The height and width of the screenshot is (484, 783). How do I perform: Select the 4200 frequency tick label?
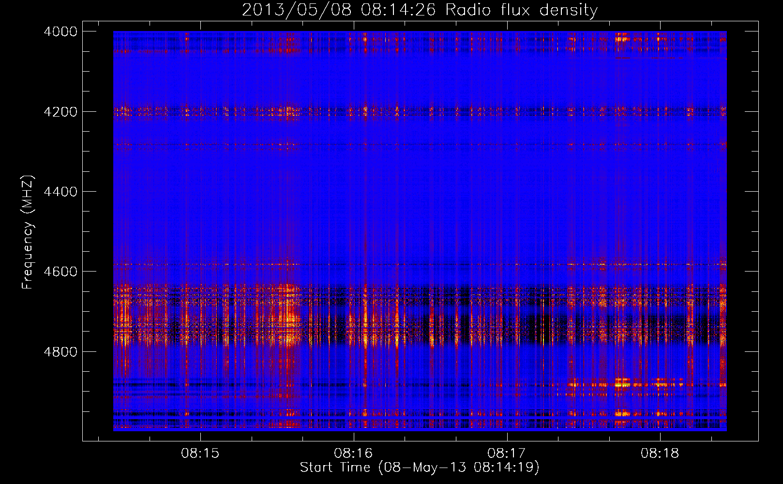pos(60,111)
